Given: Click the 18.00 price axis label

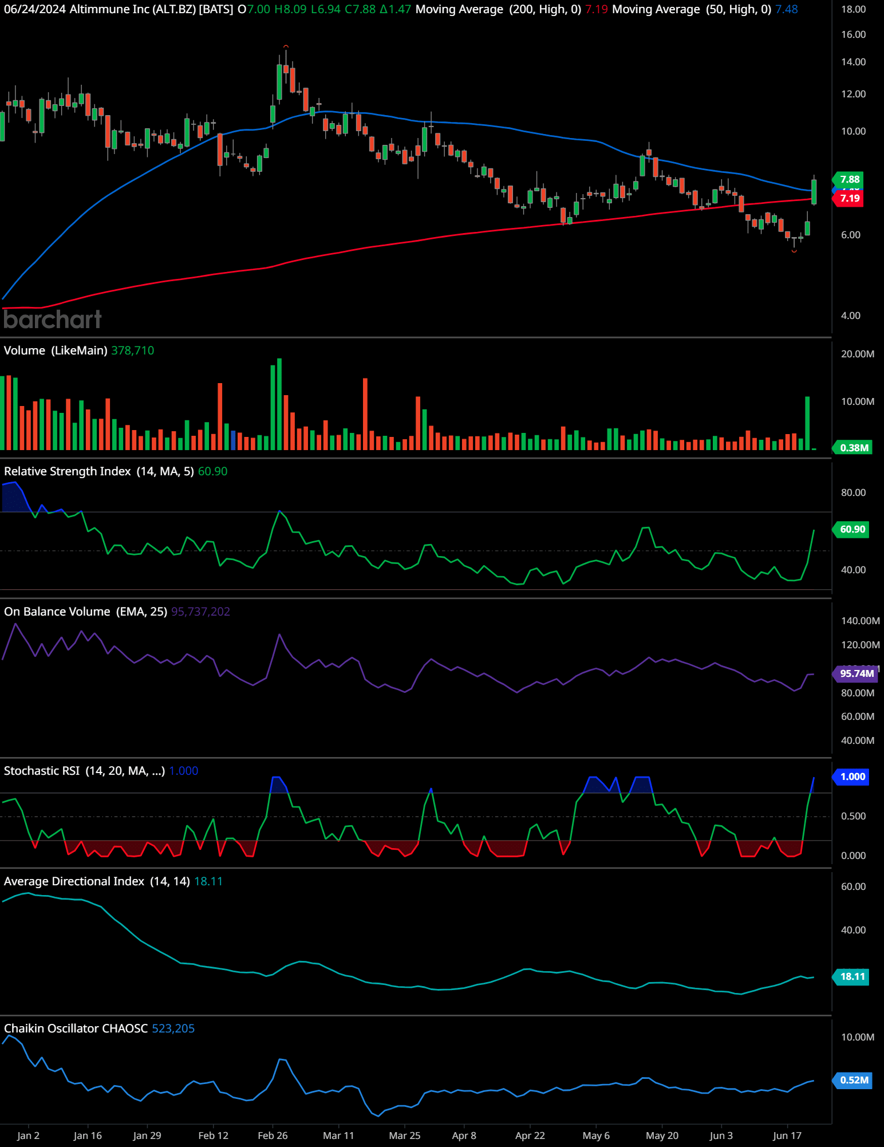Looking at the screenshot, I should coord(853,9).
